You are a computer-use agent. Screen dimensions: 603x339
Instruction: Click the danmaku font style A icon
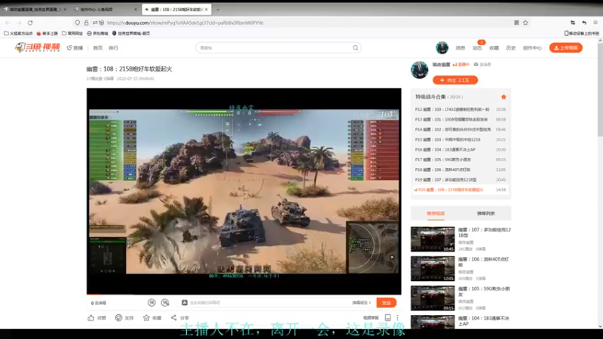(x=185, y=303)
